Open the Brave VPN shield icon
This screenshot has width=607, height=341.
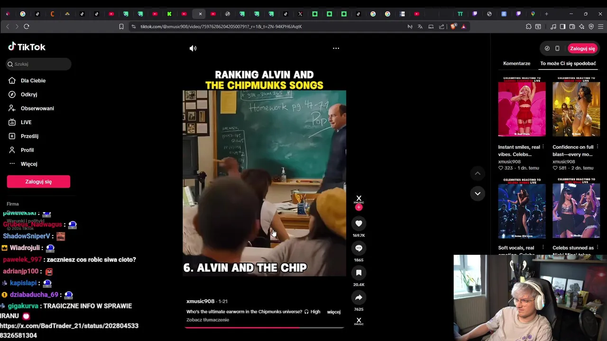(x=591, y=27)
